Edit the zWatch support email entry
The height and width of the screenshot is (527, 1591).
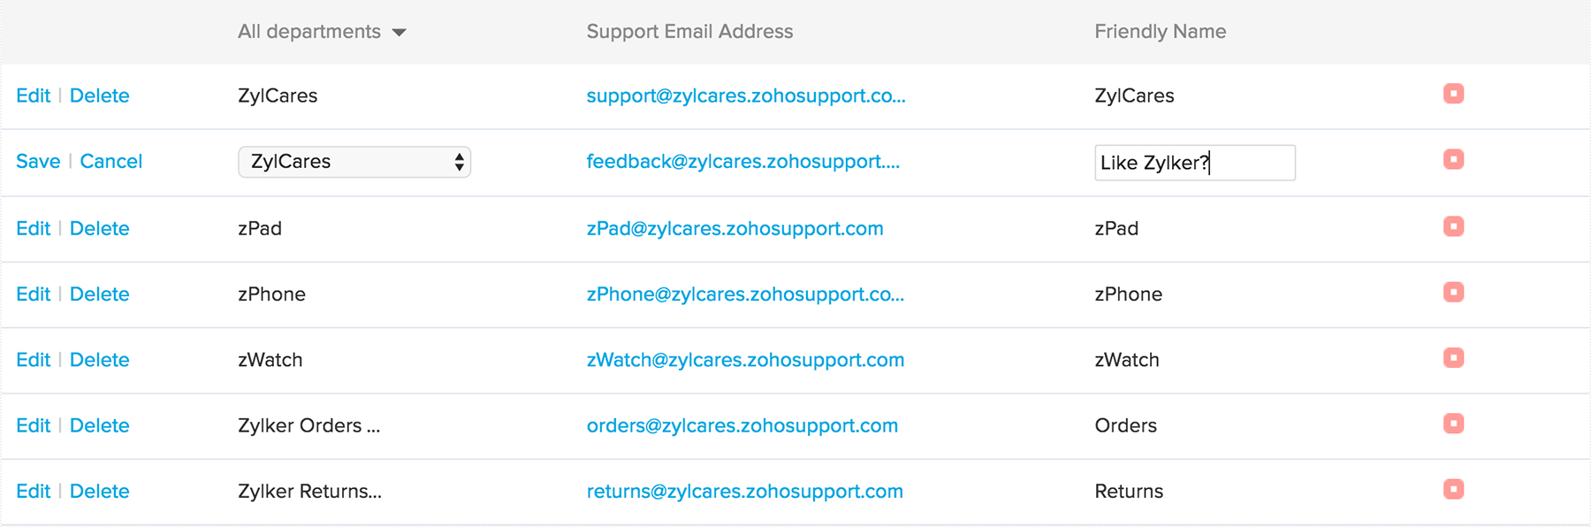click(x=34, y=360)
